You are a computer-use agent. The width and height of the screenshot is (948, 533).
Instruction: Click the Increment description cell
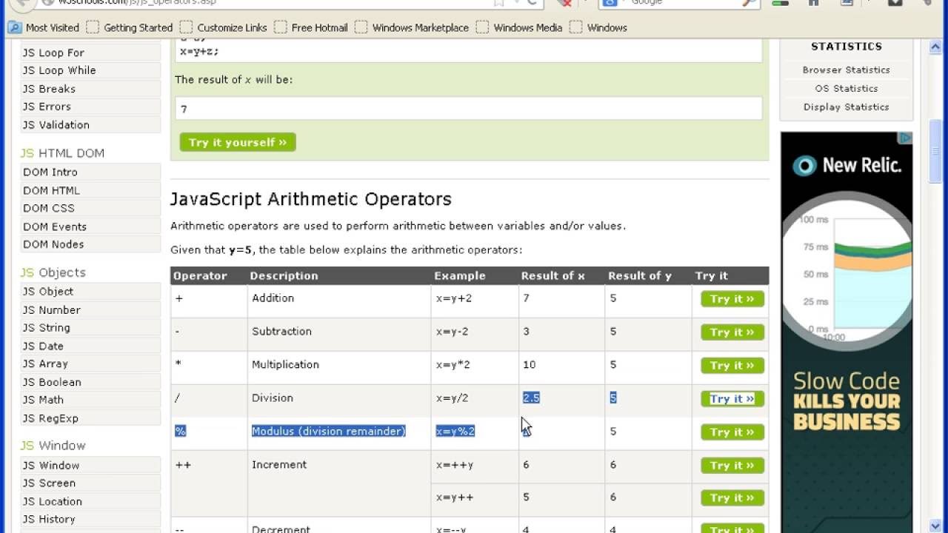click(339, 483)
